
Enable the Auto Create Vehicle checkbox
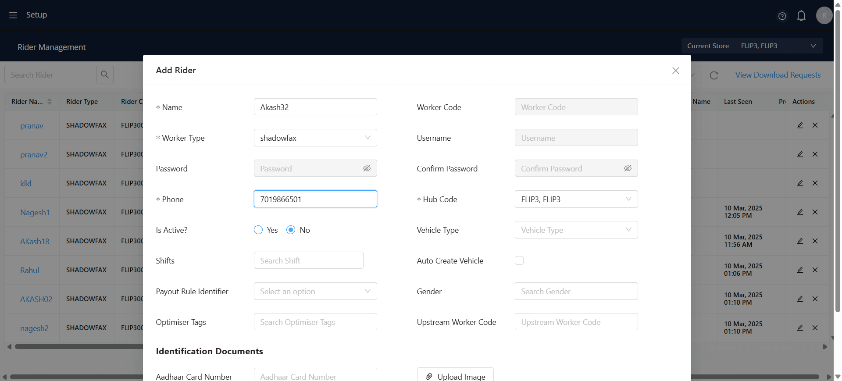(519, 260)
